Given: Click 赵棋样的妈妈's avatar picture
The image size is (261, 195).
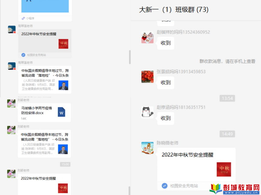Looking at the screenshot, I should pyautogui.click(x=147, y=38).
